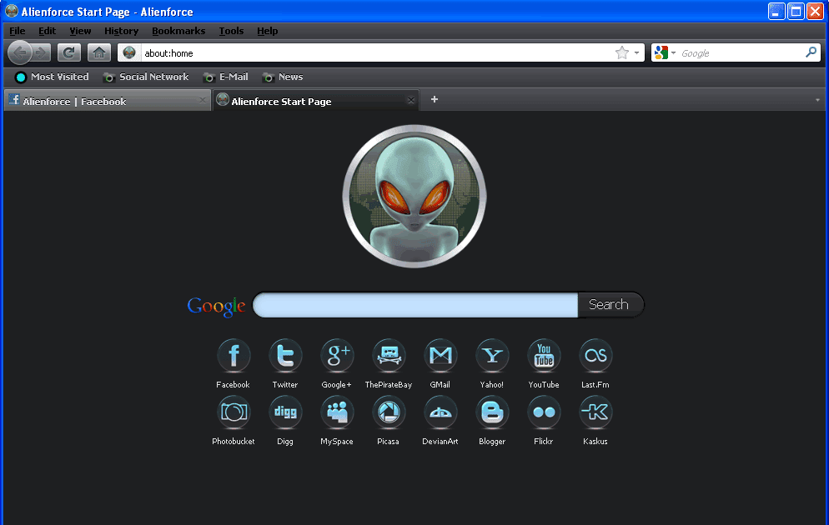The image size is (829, 525).
Task: Open the Help menu
Action: click(x=268, y=31)
